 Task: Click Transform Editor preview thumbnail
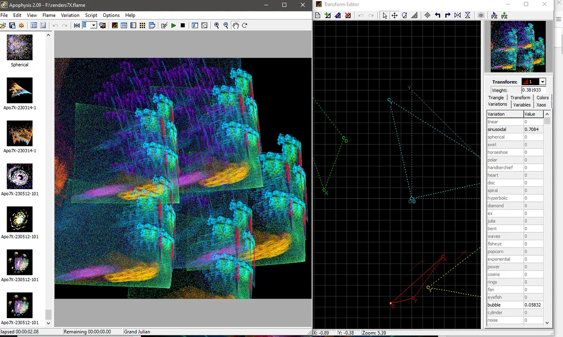click(x=518, y=47)
